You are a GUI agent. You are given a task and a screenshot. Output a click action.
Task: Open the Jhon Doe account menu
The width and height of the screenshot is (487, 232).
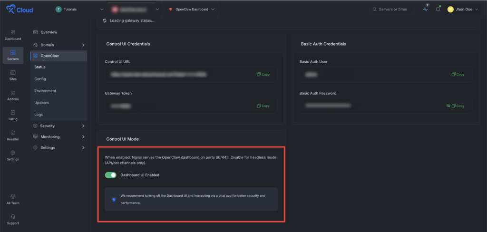(x=463, y=9)
